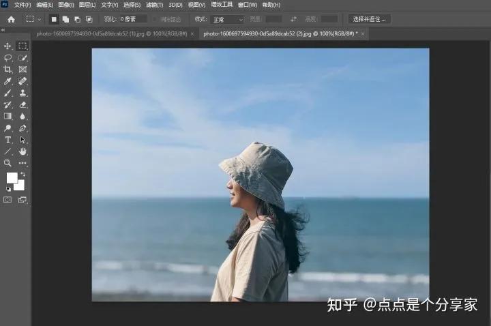Select the Pen tool

23,128
